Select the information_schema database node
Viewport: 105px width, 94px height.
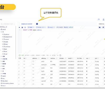[8, 83]
